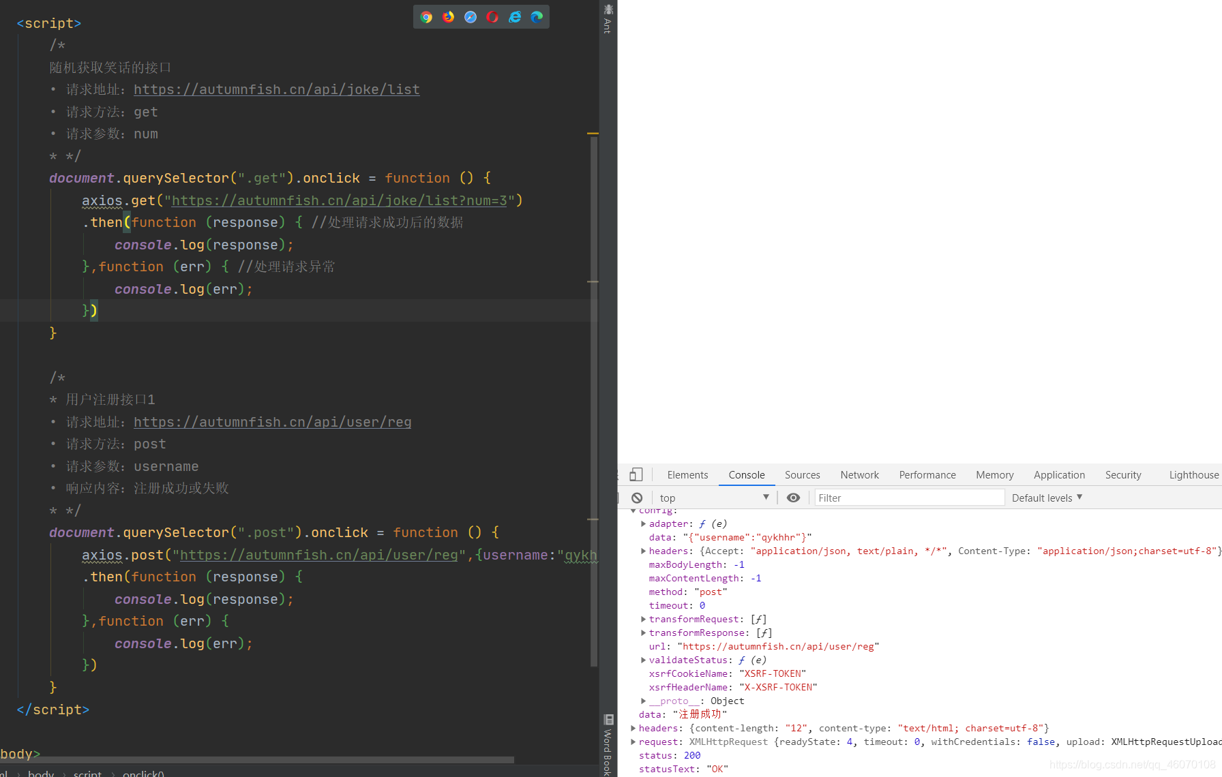Click the closing </script> tag

coord(53,710)
